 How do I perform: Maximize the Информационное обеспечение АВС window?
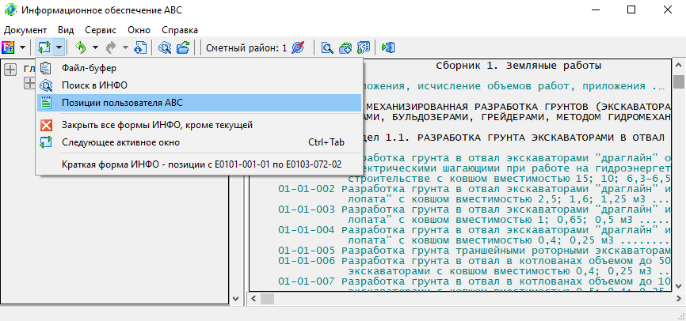631,9
